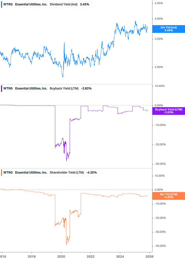Click the WTRG ticker in the Dividend Yield legend
The width and height of the screenshot is (185, 260).
tap(8, 4)
